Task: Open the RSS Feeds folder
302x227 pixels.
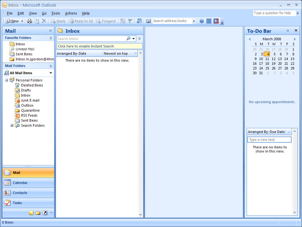Action: pyautogui.click(x=29, y=115)
